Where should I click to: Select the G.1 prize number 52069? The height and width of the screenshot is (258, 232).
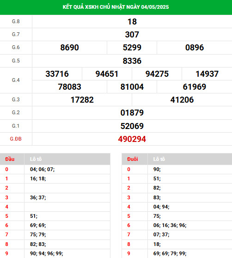pyautogui.click(x=132, y=126)
